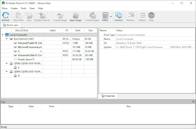Select the Local Computer item
Screen dimensions: 196x129
coord(18,35)
